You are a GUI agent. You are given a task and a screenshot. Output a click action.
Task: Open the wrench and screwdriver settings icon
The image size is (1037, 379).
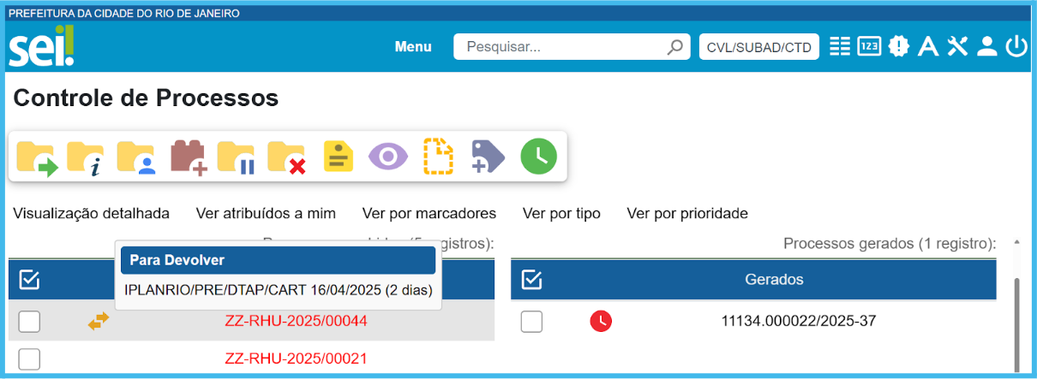[957, 46]
